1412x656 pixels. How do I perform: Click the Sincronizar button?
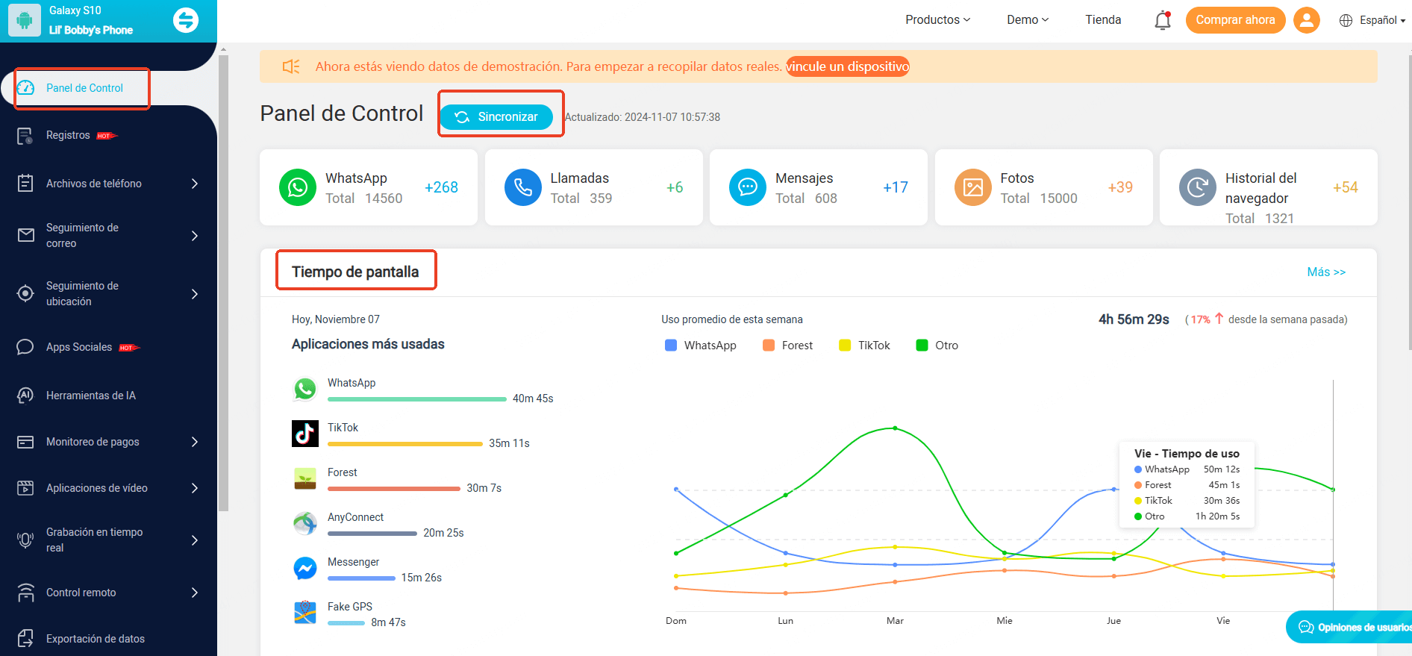coord(496,117)
